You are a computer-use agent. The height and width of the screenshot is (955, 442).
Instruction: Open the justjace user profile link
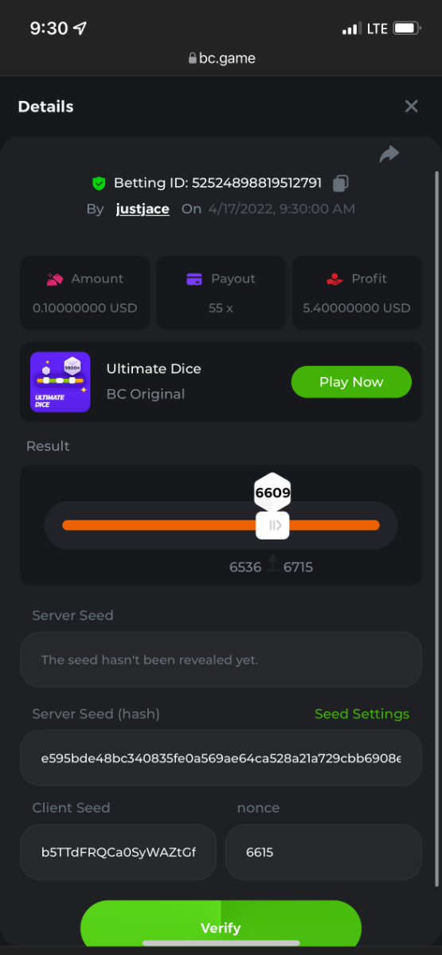tap(143, 209)
